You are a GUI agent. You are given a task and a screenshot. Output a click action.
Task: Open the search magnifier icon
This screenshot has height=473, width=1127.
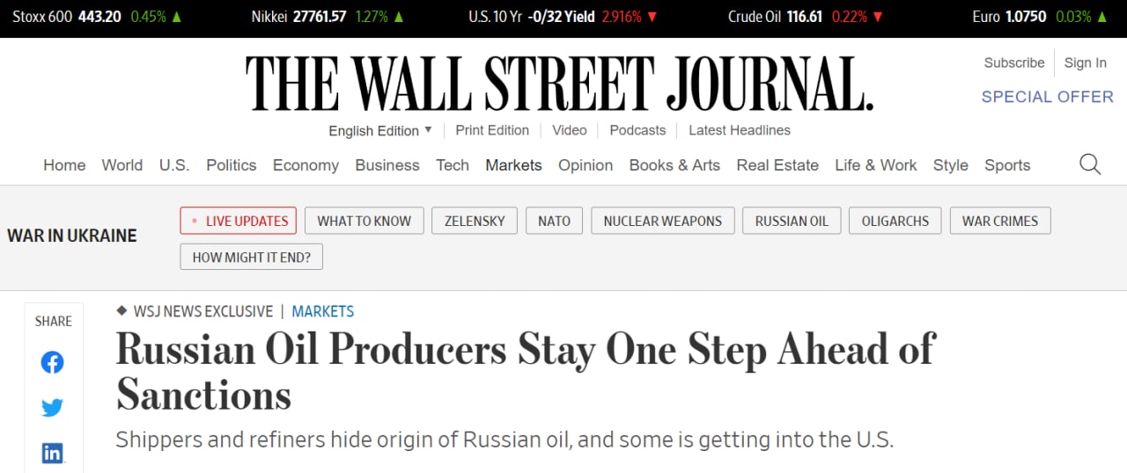pos(1090,165)
